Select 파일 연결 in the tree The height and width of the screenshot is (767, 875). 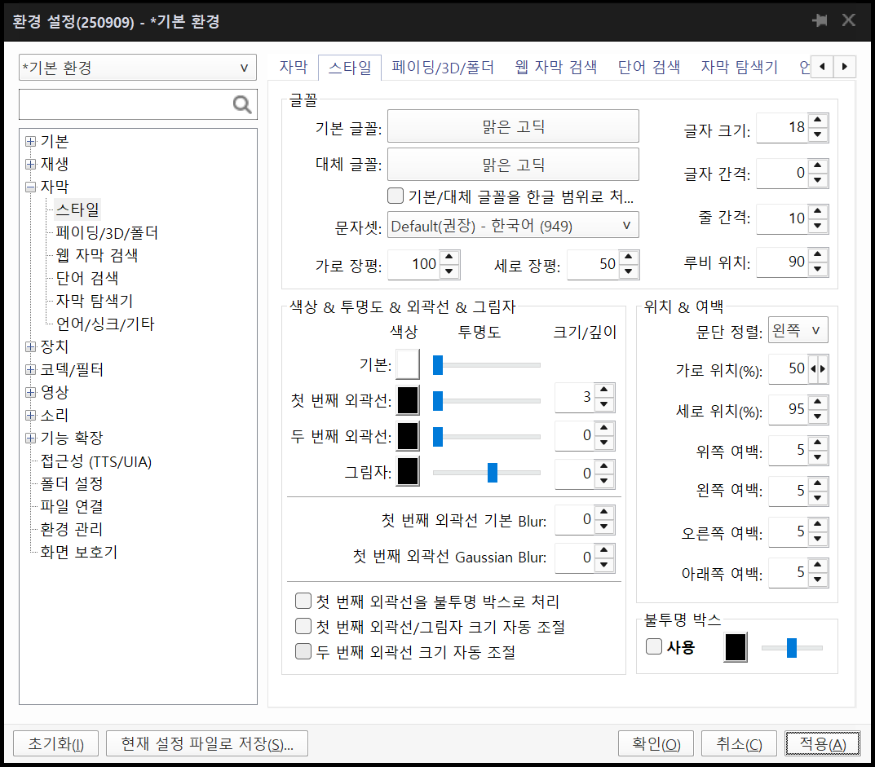click(72, 506)
